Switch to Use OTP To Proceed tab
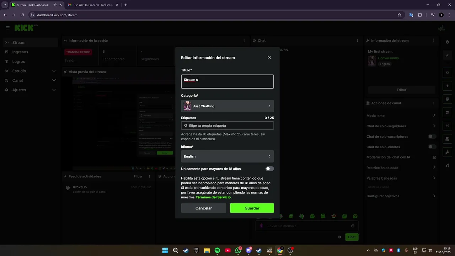The width and height of the screenshot is (455, 256). 92,5
